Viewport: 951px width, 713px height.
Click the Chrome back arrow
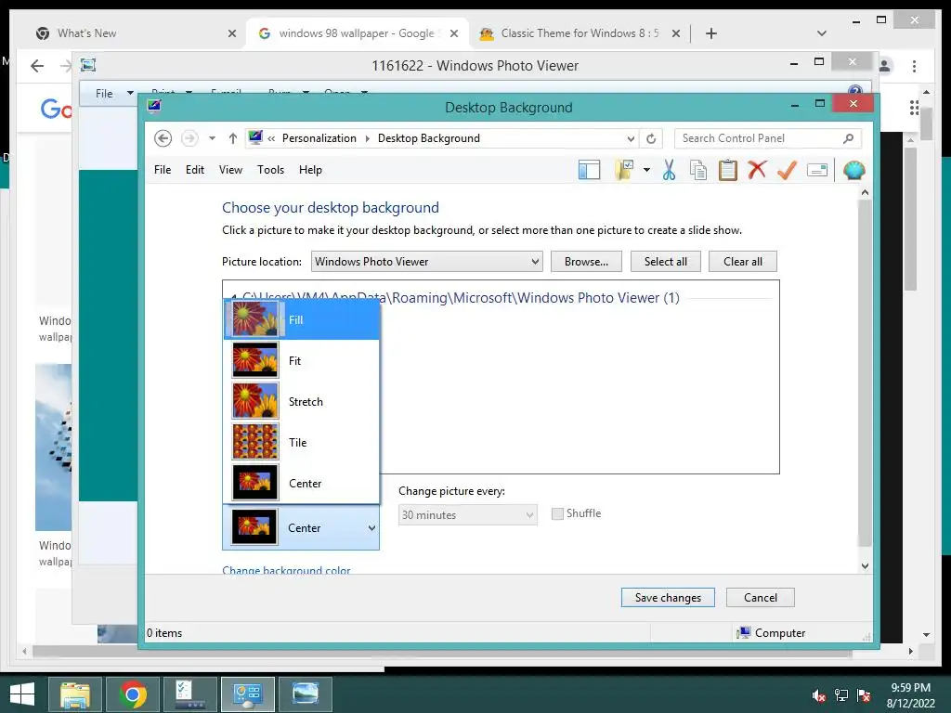pyautogui.click(x=37, y=66)
